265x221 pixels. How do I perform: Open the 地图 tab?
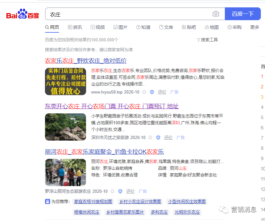(x=212, y=27)
